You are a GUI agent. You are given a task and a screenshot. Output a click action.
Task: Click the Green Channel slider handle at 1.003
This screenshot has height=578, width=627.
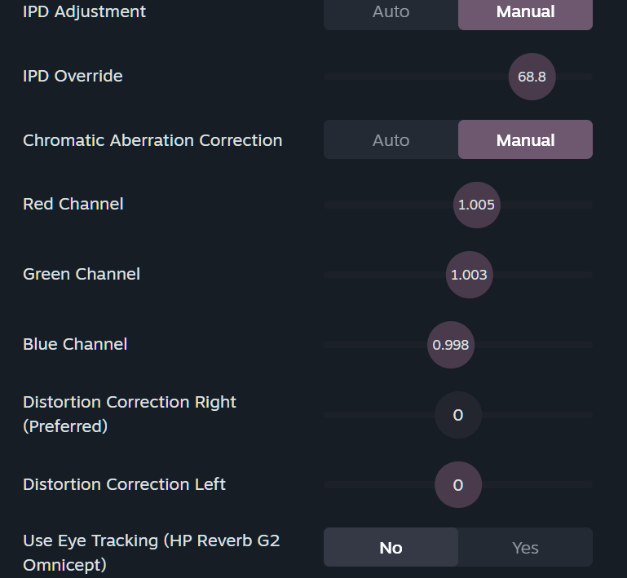click(x=469, y=275)
